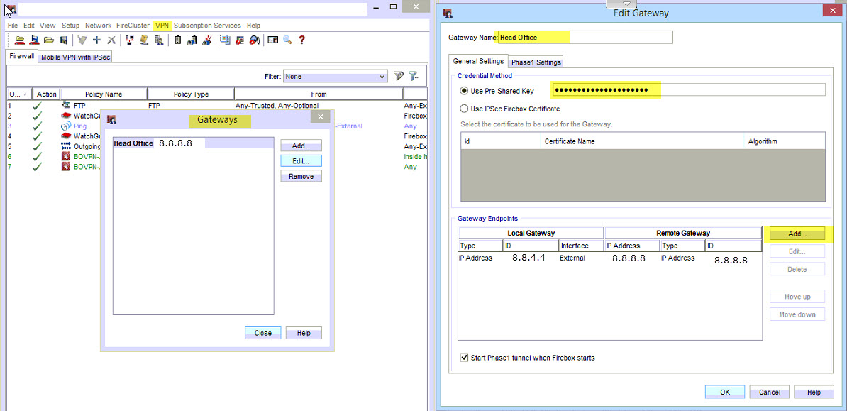Click the Algorithm column header
The height and width of the screenshot is (411, 847).
click(x=785, y=141)
